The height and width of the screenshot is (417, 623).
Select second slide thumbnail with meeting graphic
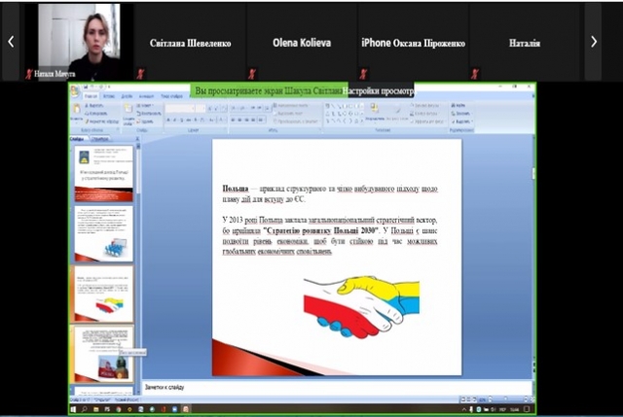point(104,233)
